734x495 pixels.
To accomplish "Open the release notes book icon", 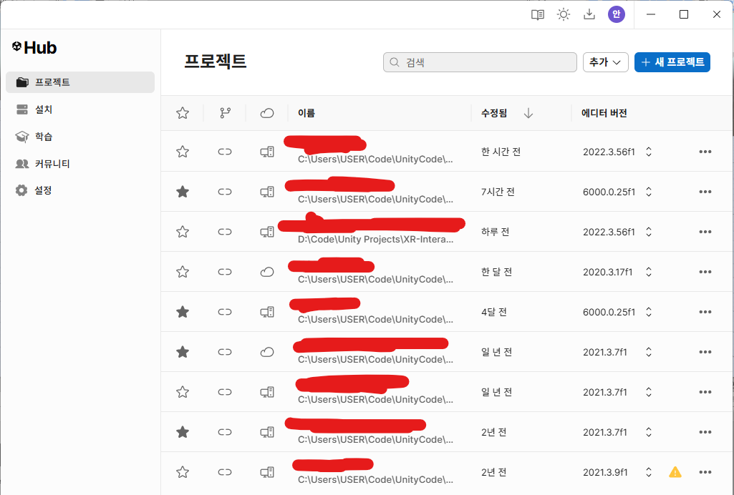I will [x=537, y=15].
